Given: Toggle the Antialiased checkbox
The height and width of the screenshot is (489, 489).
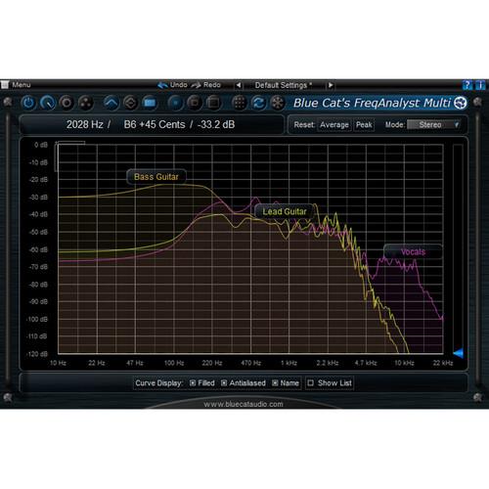Looking at the screenshot, I should (224, 383).
